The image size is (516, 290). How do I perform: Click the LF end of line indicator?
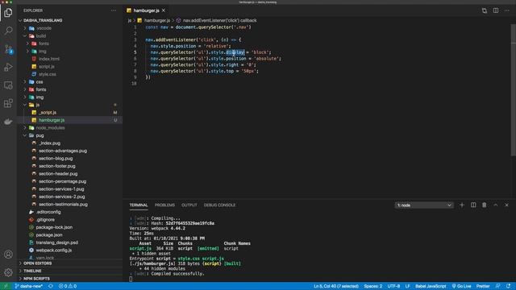(x=407, y=286)
